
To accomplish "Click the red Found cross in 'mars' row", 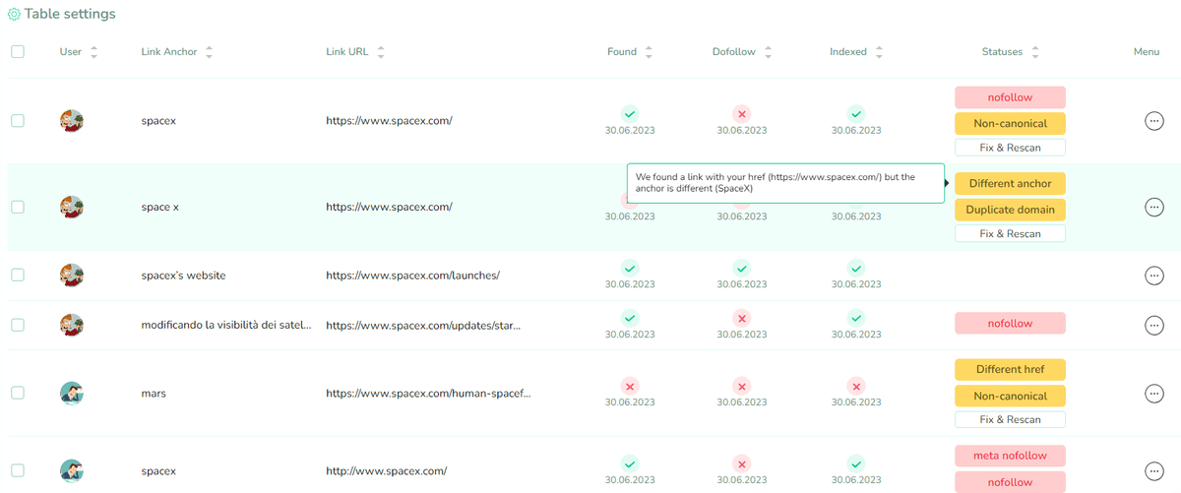I will (x=630, y=386).
